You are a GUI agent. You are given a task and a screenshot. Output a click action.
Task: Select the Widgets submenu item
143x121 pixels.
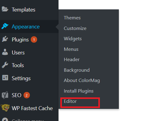73,39
